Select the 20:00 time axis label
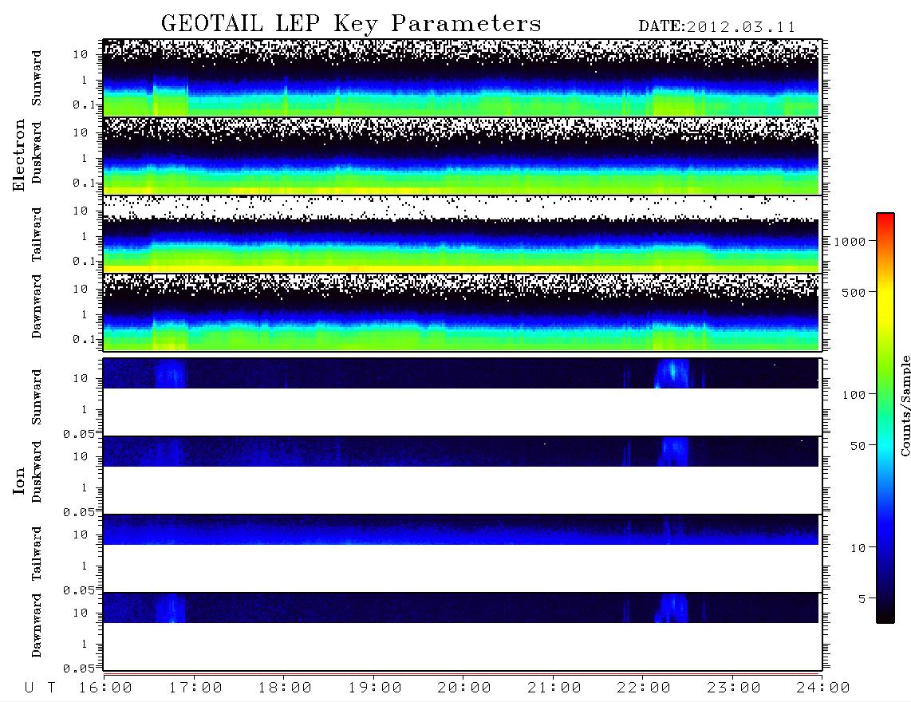Viewport: 911px width, 702px height. click(464, 688)
